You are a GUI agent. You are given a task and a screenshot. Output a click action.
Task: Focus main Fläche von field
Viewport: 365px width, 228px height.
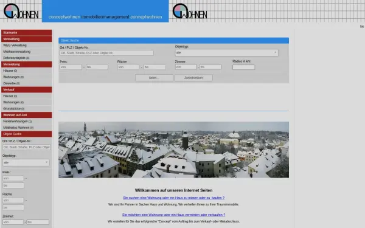pos(128,67)
